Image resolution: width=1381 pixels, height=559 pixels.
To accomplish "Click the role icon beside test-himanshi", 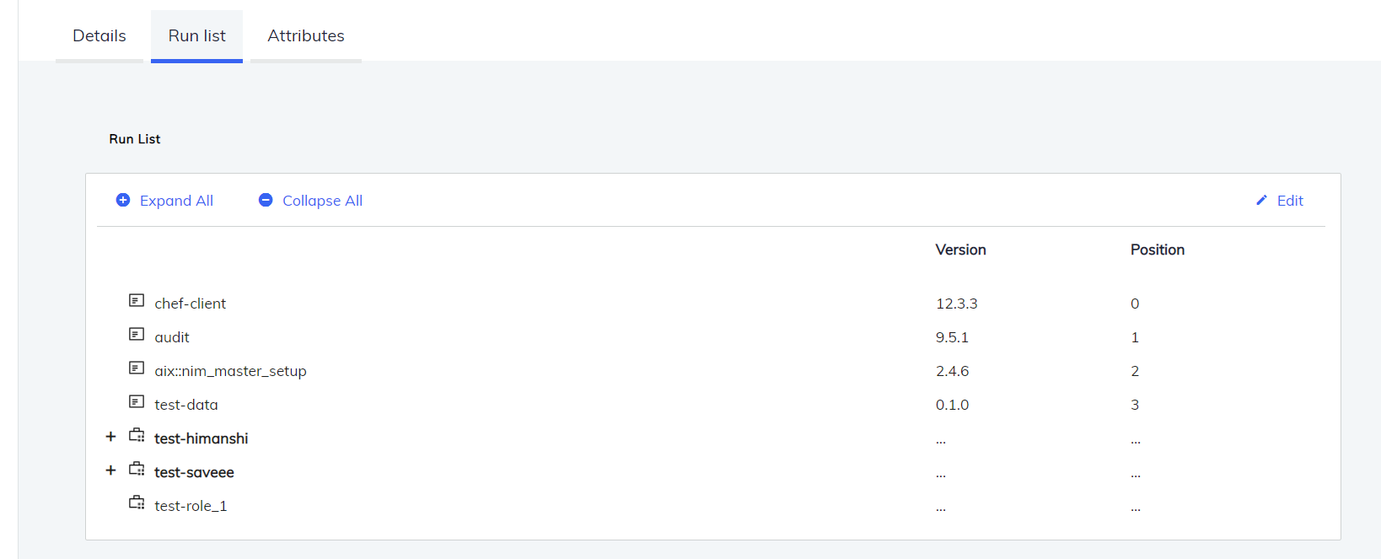I will coord(136,435).
